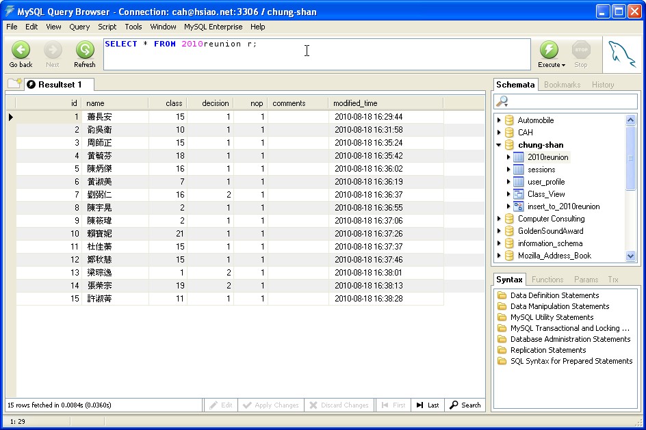
Task: Click the schemata scrollbar up arrow
Action: 630,120
